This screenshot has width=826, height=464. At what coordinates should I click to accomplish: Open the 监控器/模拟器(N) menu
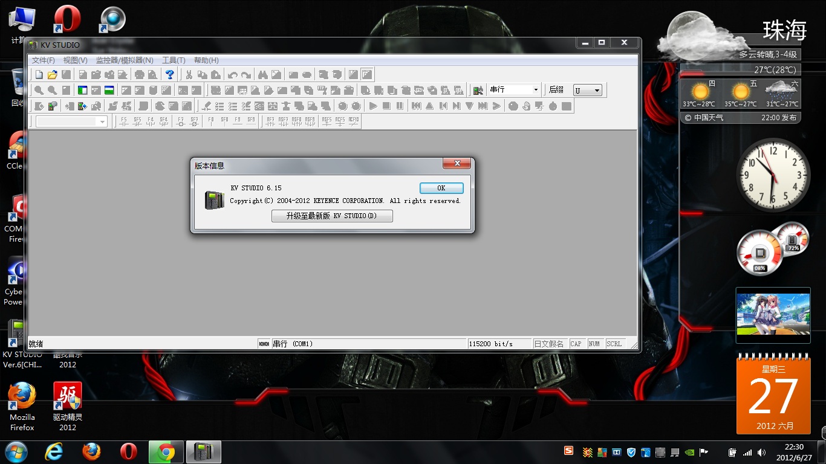point(125,60)
